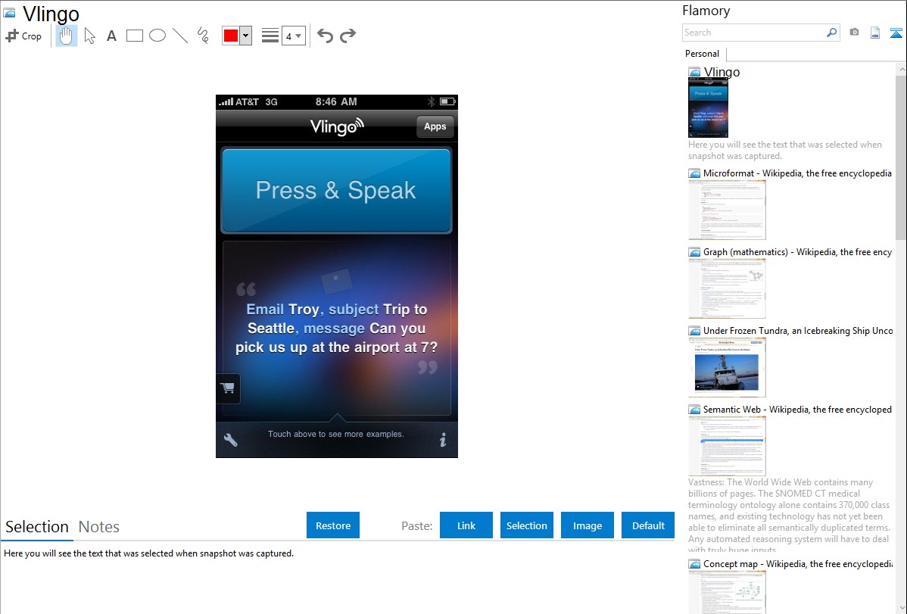This screenshot has height=614, width=907.
Task: Click the Flamory search field
Action: [x=753, y=33]
